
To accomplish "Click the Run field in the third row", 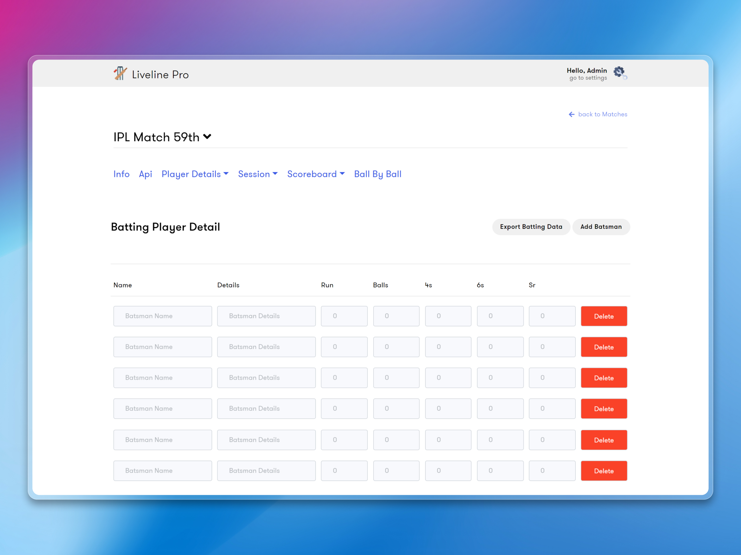I will [x=344, y=378].
